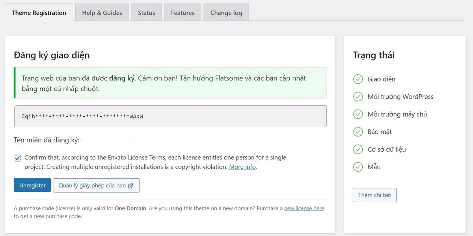Follow the More info link
The height and width of the screenshot is (236, 473).
(x=242, y=167)
